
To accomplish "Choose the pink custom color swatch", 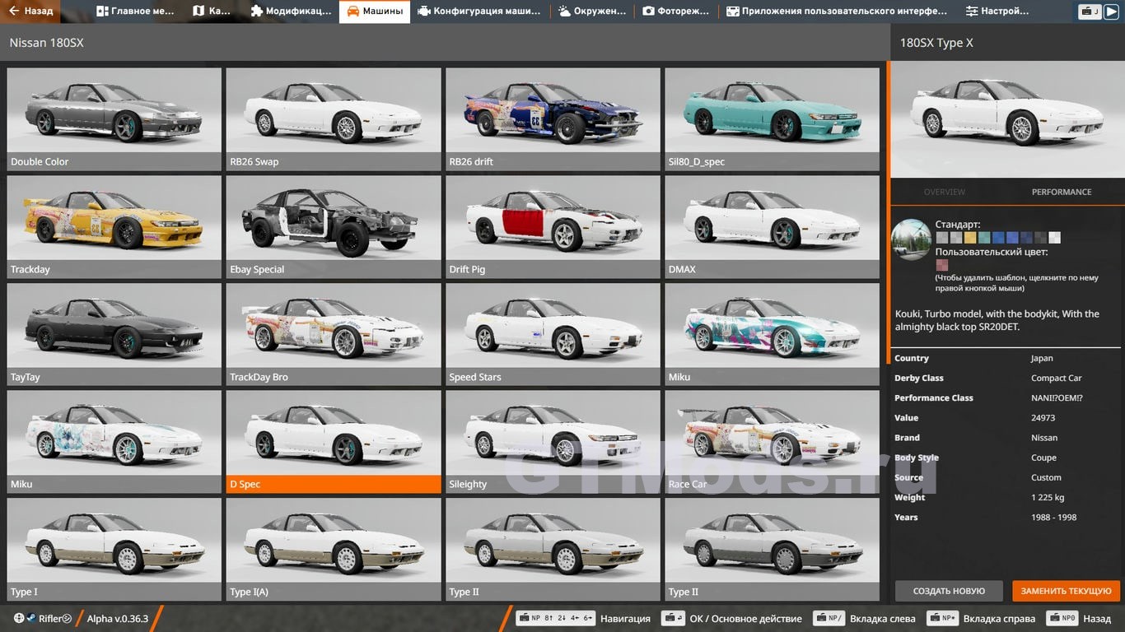I will 942,265.
